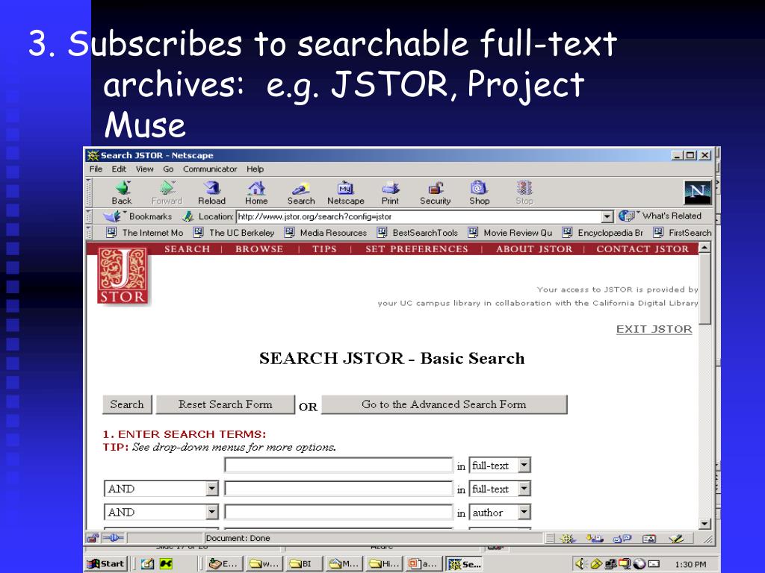Click BROWSE in JSTOR navigation bar
Viewport: 765px width, 573px height.
pos(259,249)
